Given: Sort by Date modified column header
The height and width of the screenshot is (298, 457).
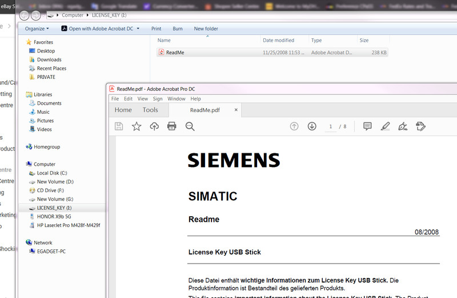Looking at the screenshot, I should pyautogui.click(x=278, y=40).
